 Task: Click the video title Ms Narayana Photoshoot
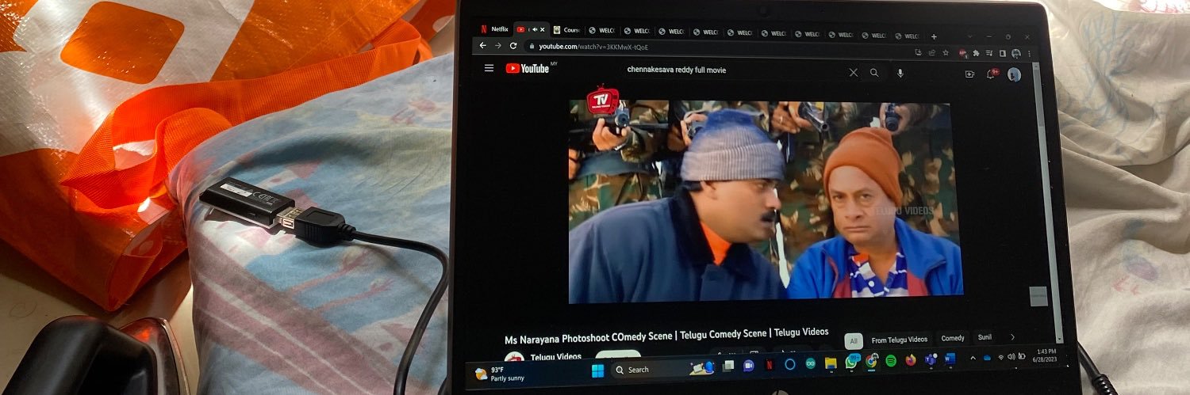[666, 336]
